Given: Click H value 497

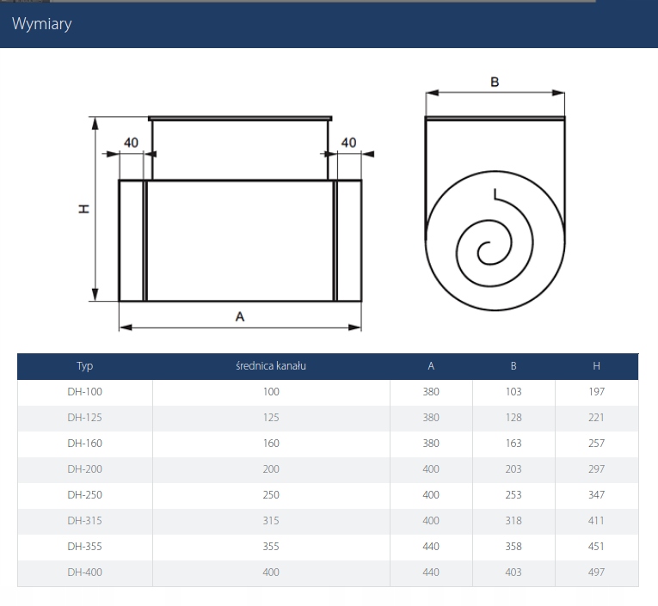Looking at the screenshot, I should point(596,572).
